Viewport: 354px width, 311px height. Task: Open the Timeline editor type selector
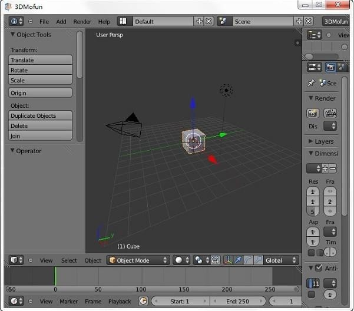click(x=16, y=301)
